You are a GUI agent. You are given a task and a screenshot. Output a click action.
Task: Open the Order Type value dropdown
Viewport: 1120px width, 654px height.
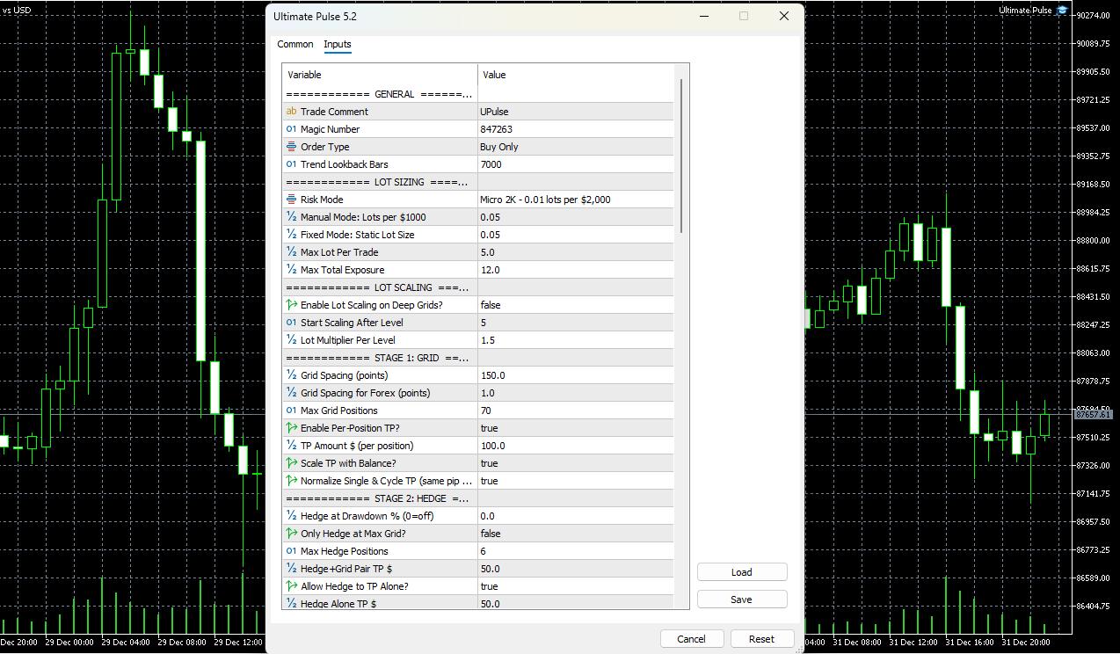point(576,147)
